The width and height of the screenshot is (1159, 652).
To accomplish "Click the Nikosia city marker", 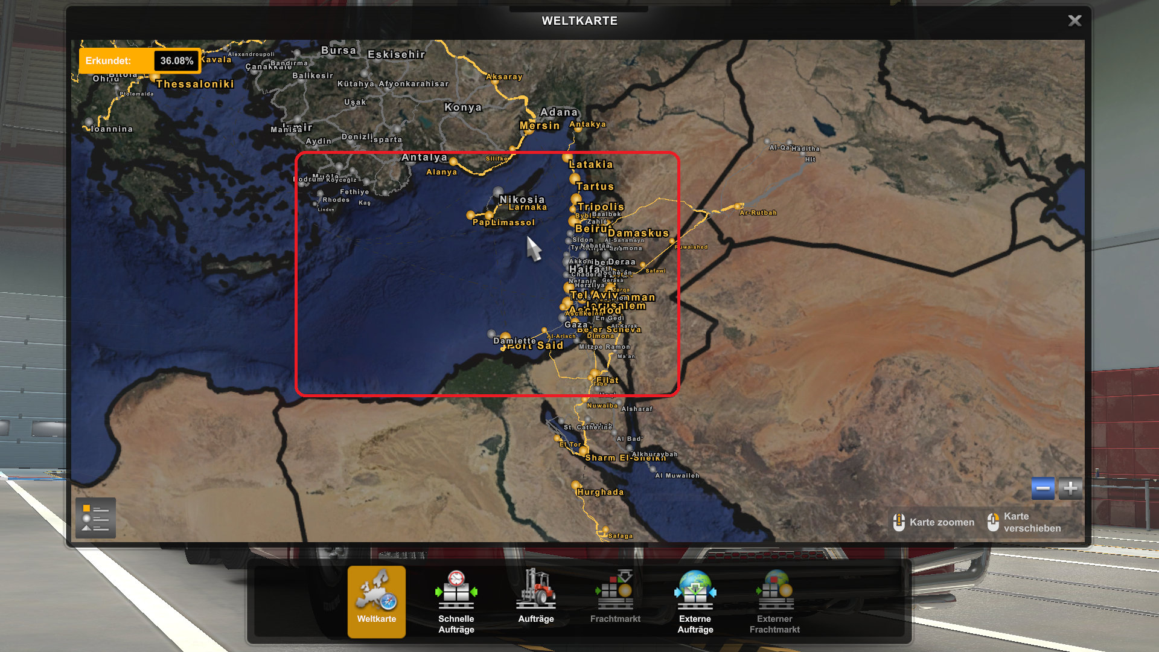I will [498, 193].
